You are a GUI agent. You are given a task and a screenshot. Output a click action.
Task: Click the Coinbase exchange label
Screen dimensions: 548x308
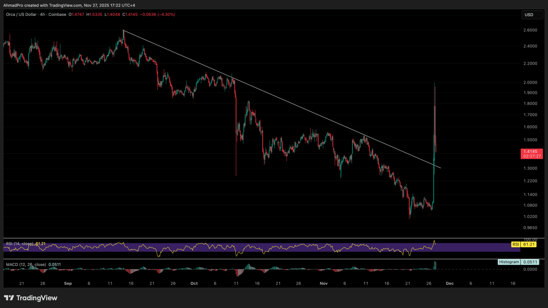[x=57, y=15]
